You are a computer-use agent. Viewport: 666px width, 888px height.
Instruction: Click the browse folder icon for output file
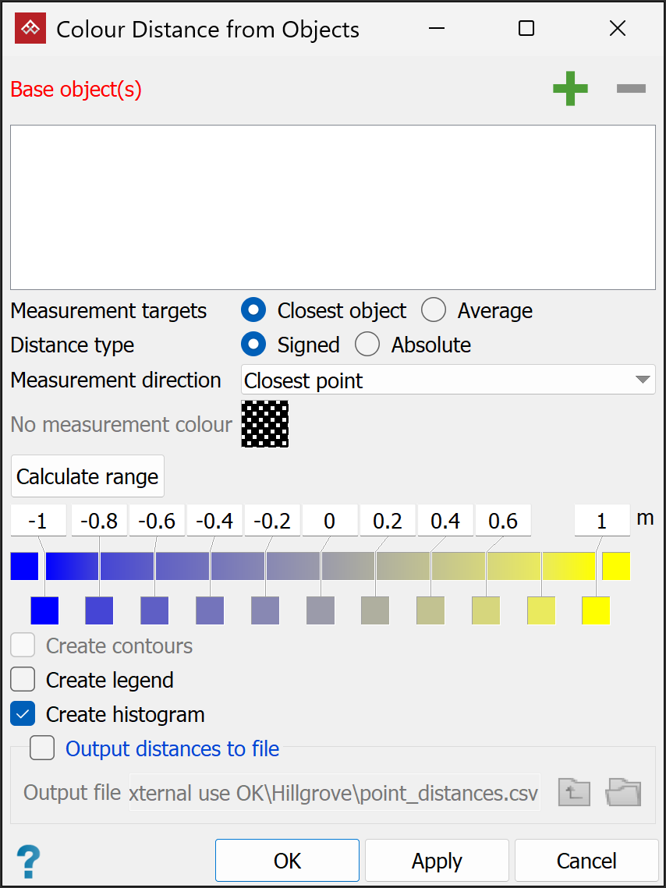pyautogui.click(x=624, y=792)
